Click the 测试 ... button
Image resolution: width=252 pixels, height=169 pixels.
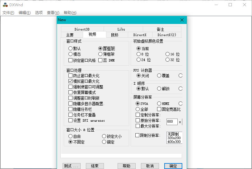[72, 166]
